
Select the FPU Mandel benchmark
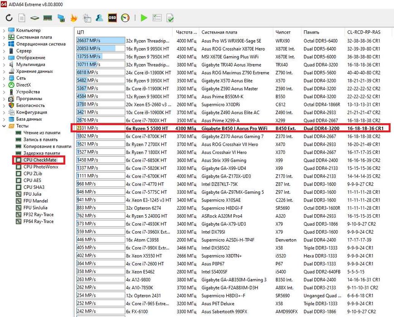click(x=35, y=201)
